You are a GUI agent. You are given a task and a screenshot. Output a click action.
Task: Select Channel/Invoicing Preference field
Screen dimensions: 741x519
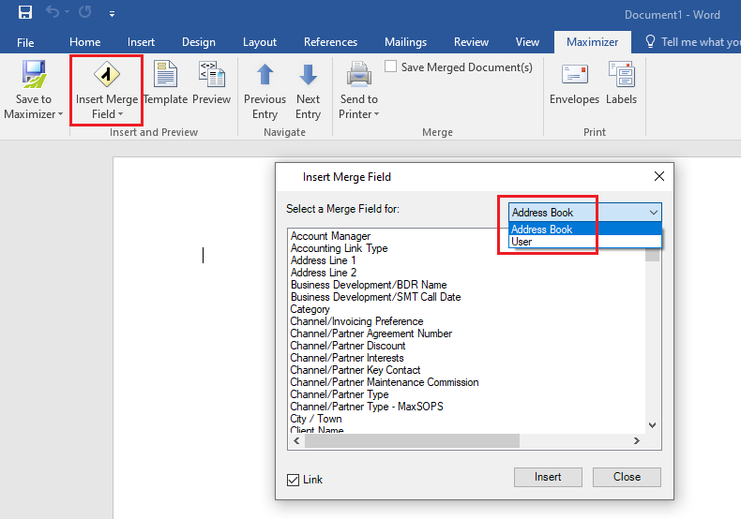click(x=356, y=321)
